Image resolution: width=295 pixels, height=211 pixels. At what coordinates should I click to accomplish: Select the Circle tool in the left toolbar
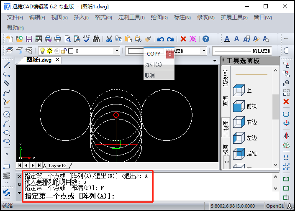[7, 114]
